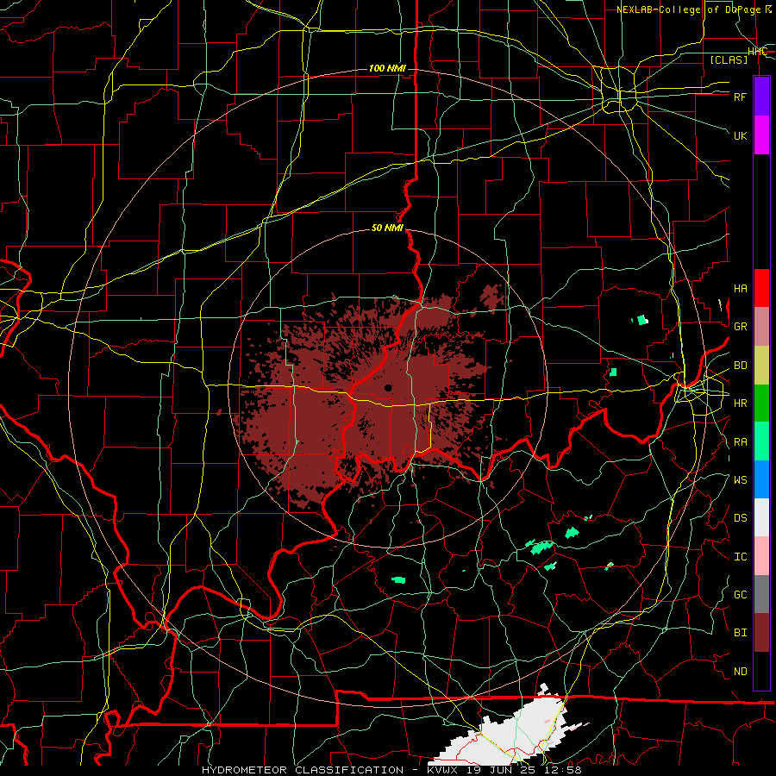Click the purple RF legend color swatch

pyautogui.click(x=761, y=97)
